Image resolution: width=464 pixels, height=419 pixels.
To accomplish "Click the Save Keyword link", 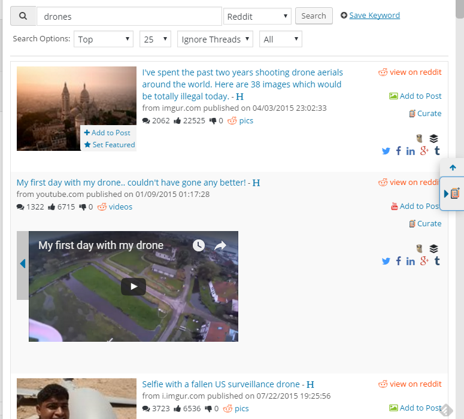I will coord(374,15).
